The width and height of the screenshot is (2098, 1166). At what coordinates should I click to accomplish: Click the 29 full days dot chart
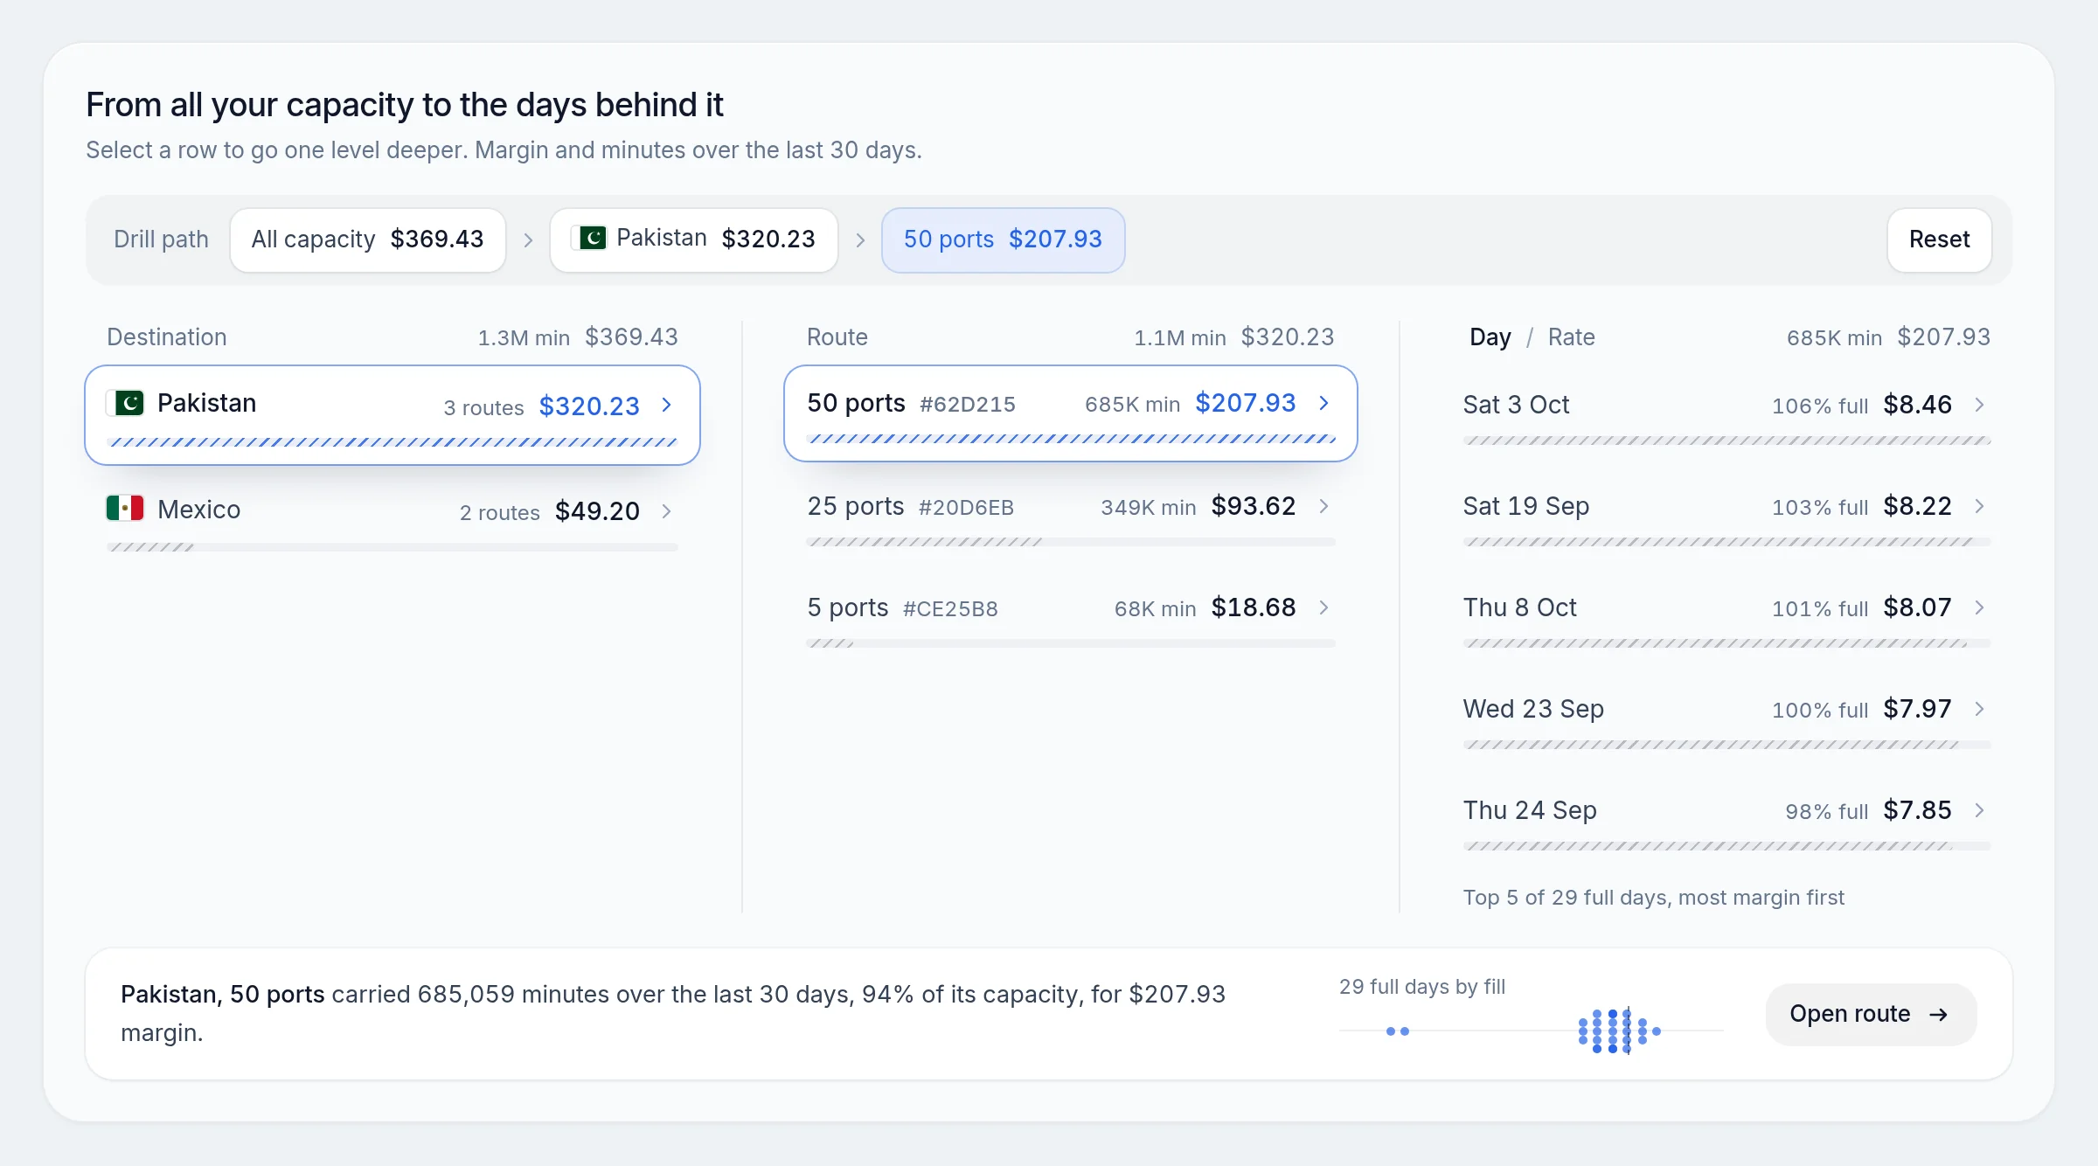[x=1531, y=1031]
